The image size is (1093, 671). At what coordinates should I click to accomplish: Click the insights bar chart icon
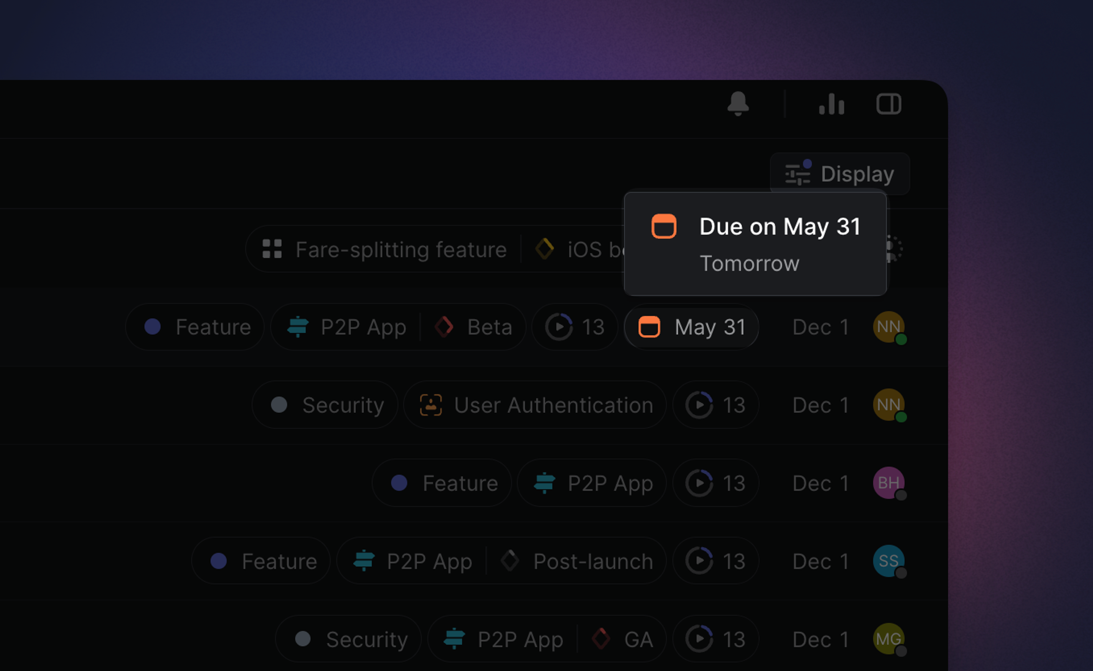tap(831, 104)
